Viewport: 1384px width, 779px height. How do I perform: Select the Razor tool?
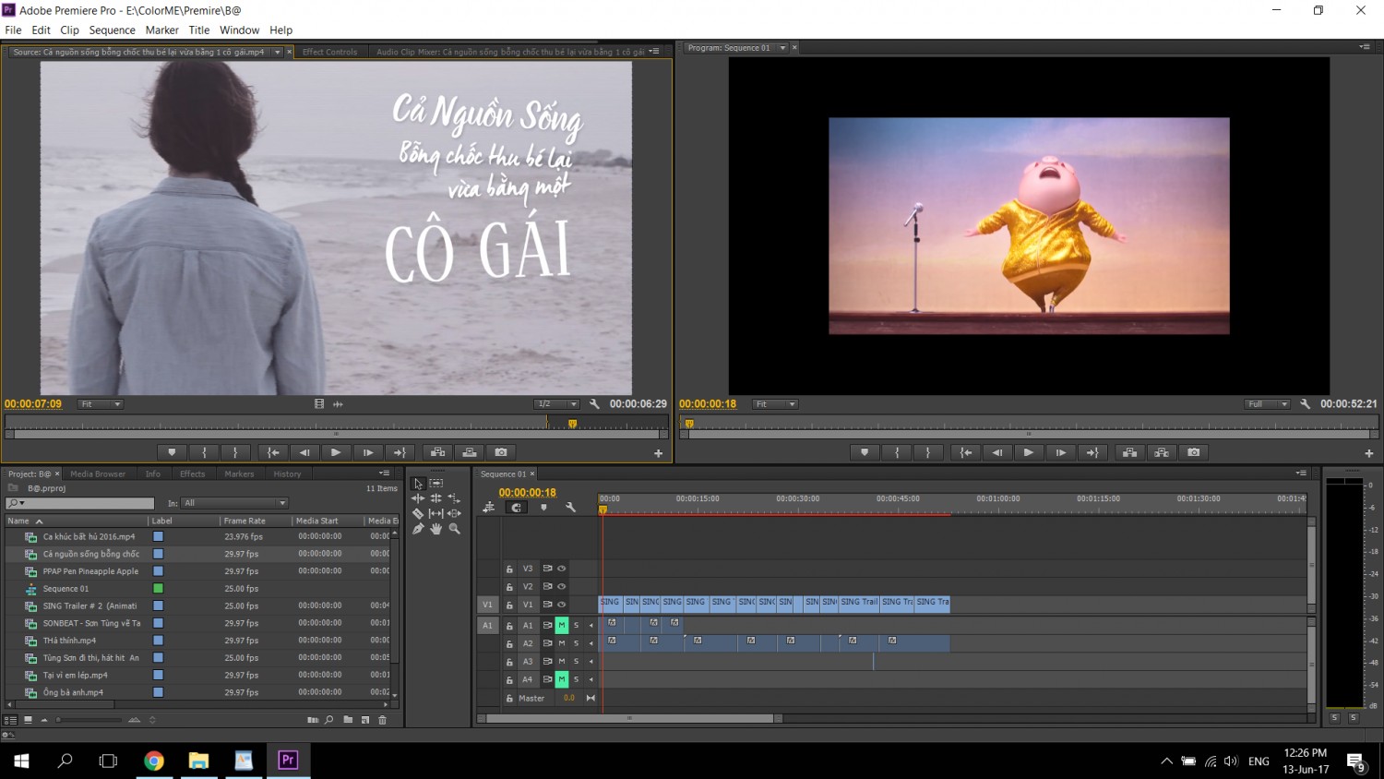418,513
